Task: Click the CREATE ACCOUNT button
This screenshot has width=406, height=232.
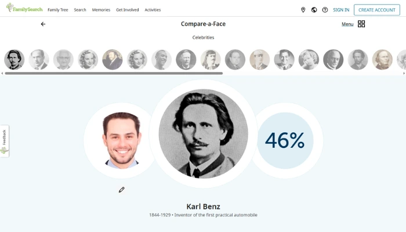Action: [377, 10]
